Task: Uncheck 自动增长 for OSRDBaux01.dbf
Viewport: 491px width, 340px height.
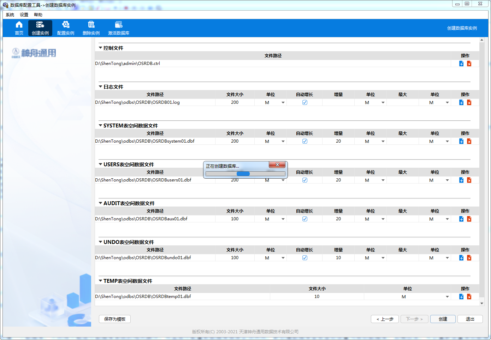Action: tap(304, 219)
